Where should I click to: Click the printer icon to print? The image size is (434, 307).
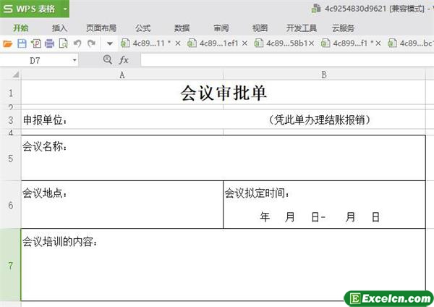pos(49,43)
